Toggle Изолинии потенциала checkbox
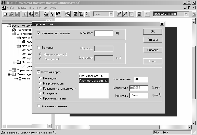197x135 pixels. [38, 33]
